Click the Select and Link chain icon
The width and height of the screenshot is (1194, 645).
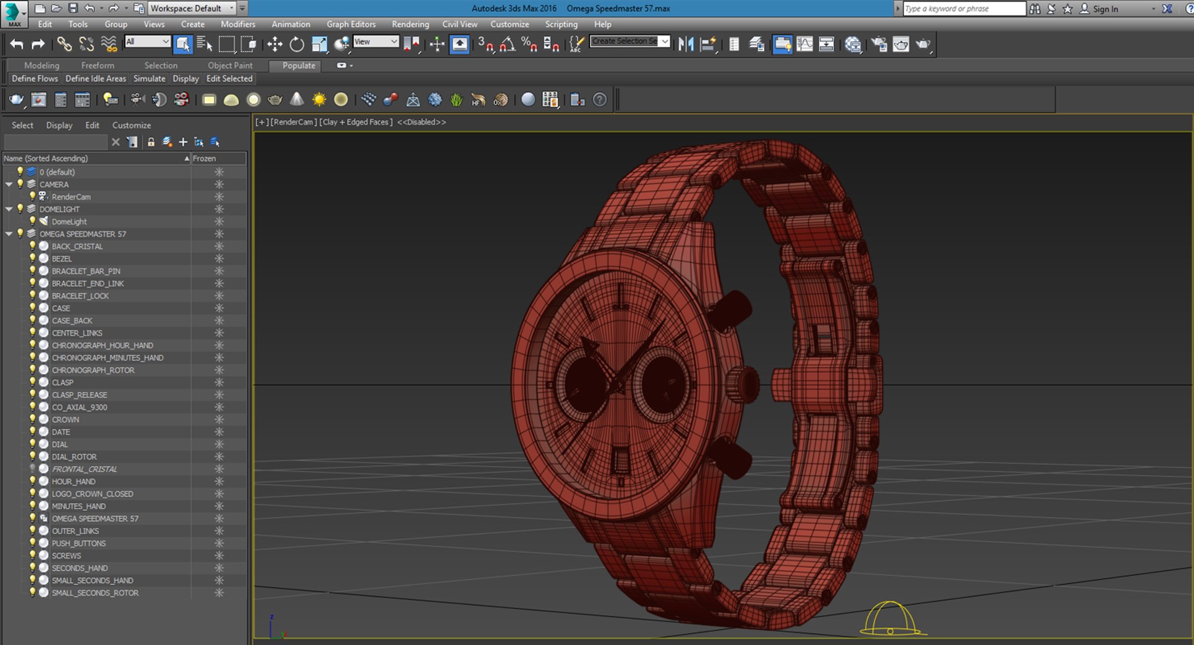point(64,44)
